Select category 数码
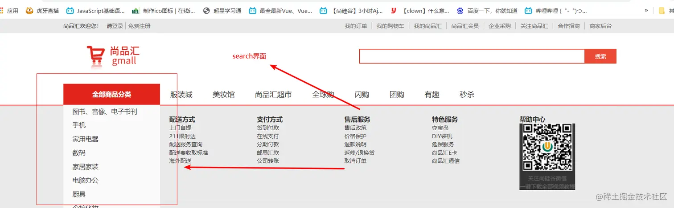The width and height of the screenshot is (674, 208). (79, 153)
